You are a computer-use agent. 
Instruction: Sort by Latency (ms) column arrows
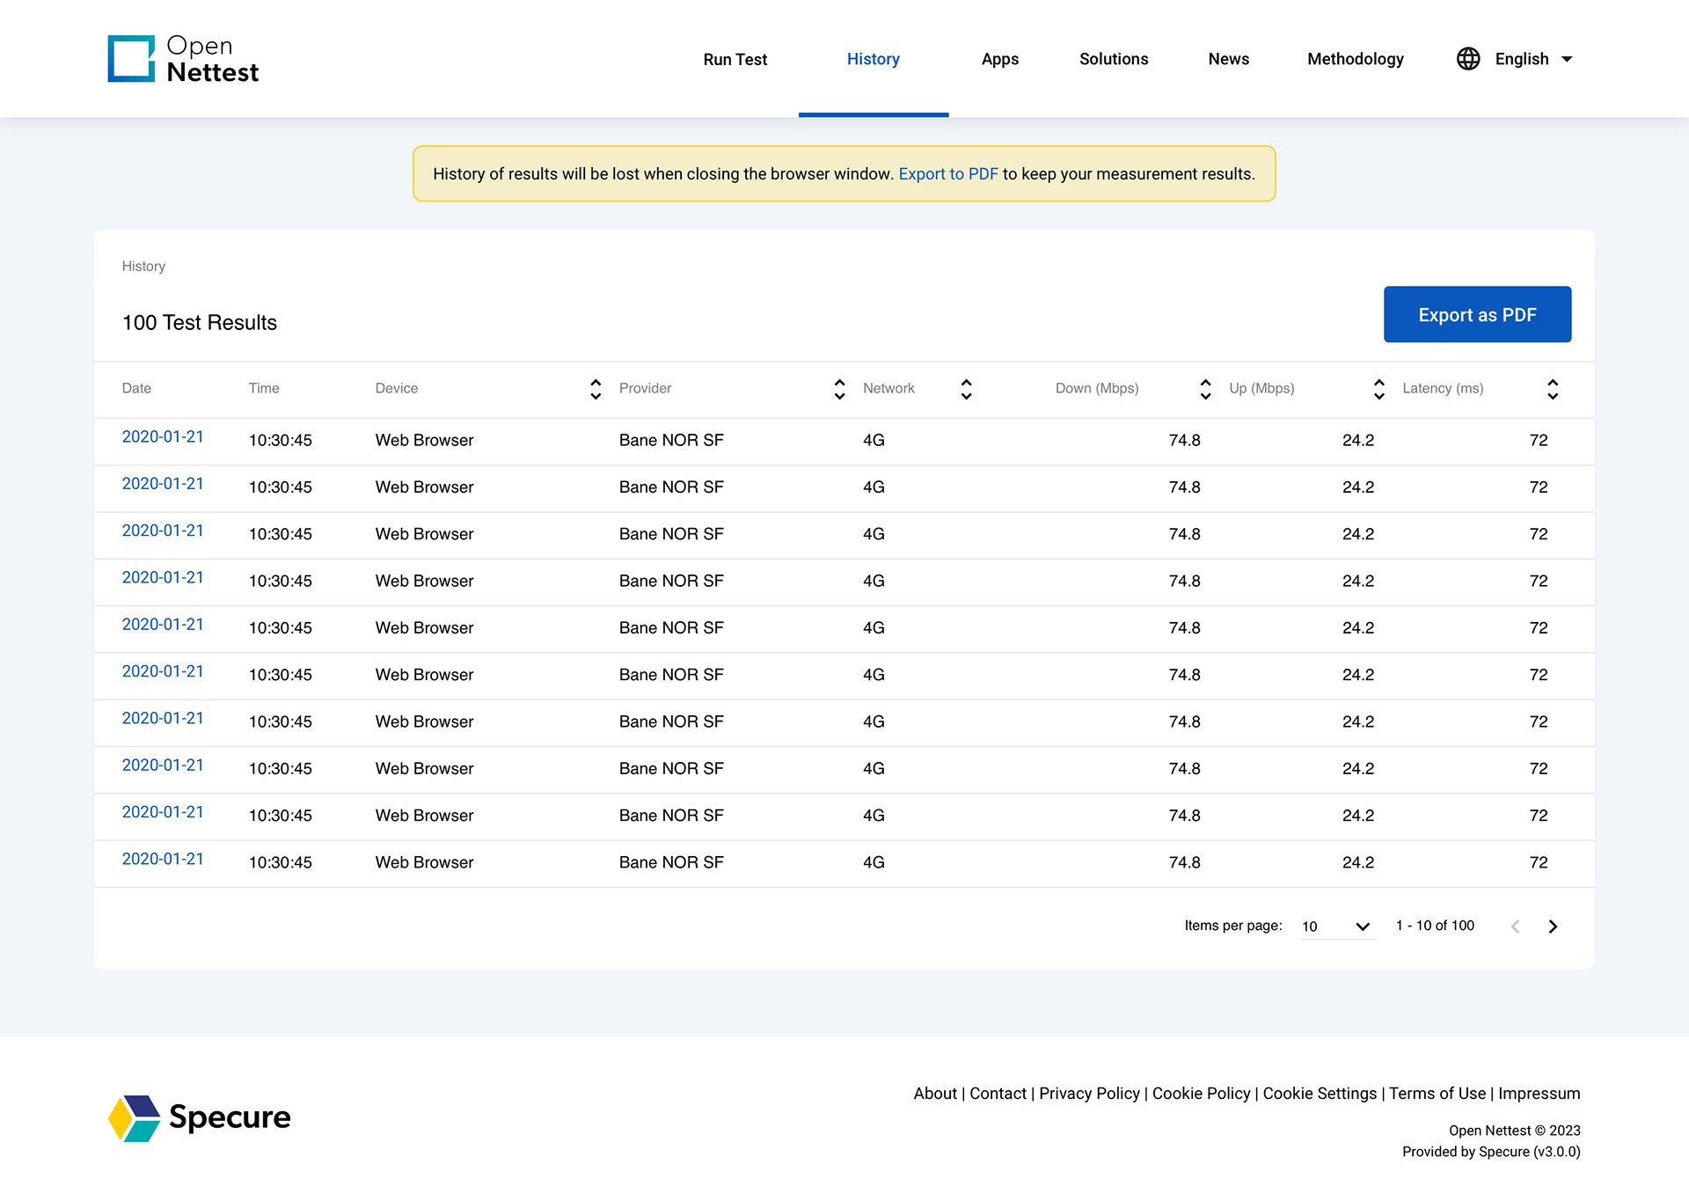pyautogui.click(x=1553, y=389)
